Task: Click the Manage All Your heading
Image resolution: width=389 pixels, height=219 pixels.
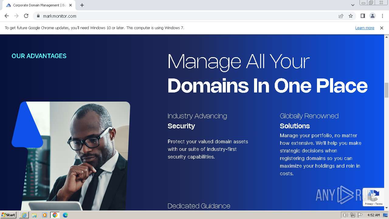Action: tap(239, 62)
